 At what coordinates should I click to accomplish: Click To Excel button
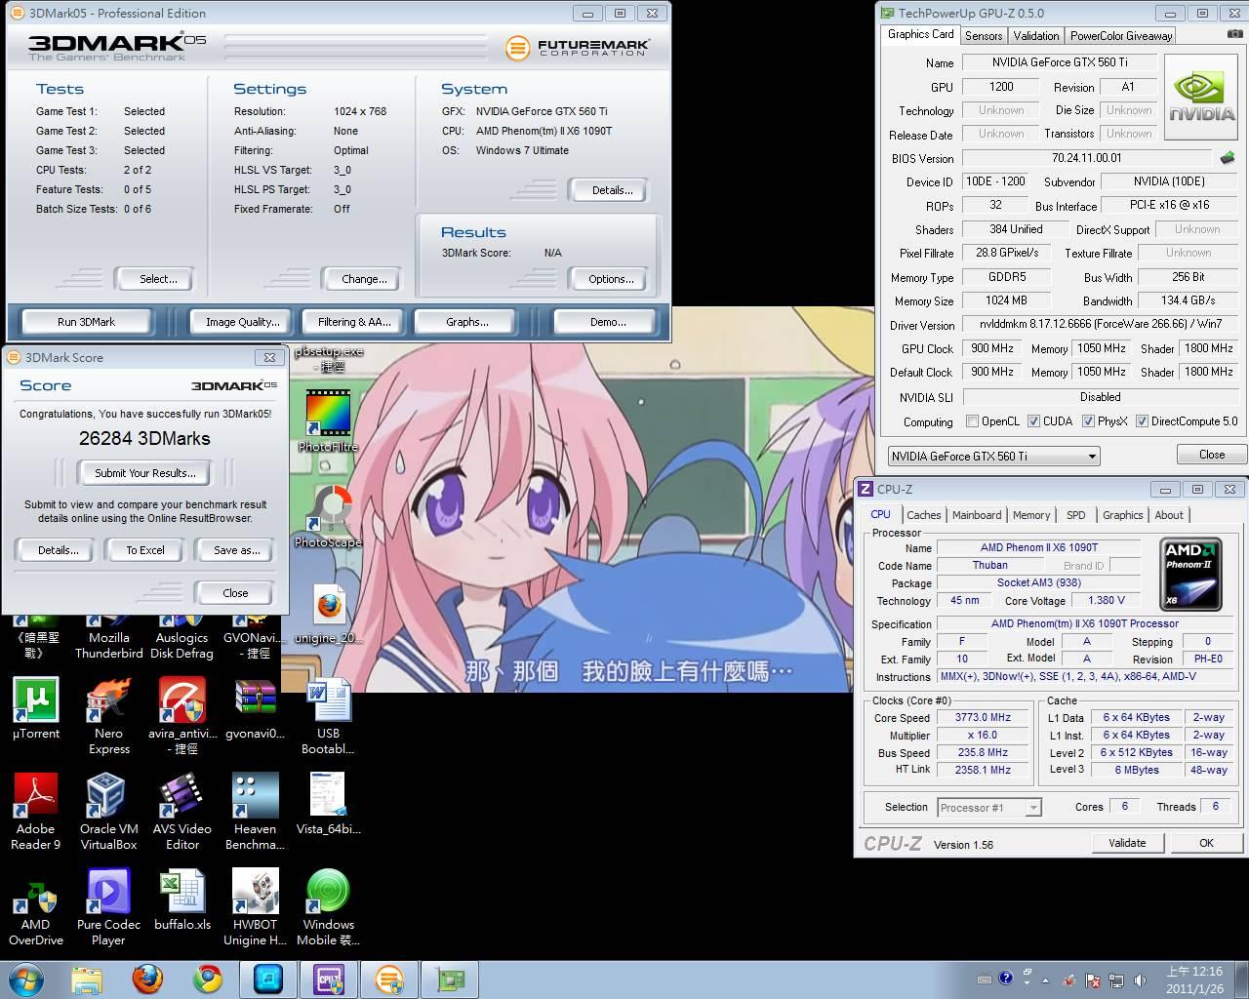145,550
